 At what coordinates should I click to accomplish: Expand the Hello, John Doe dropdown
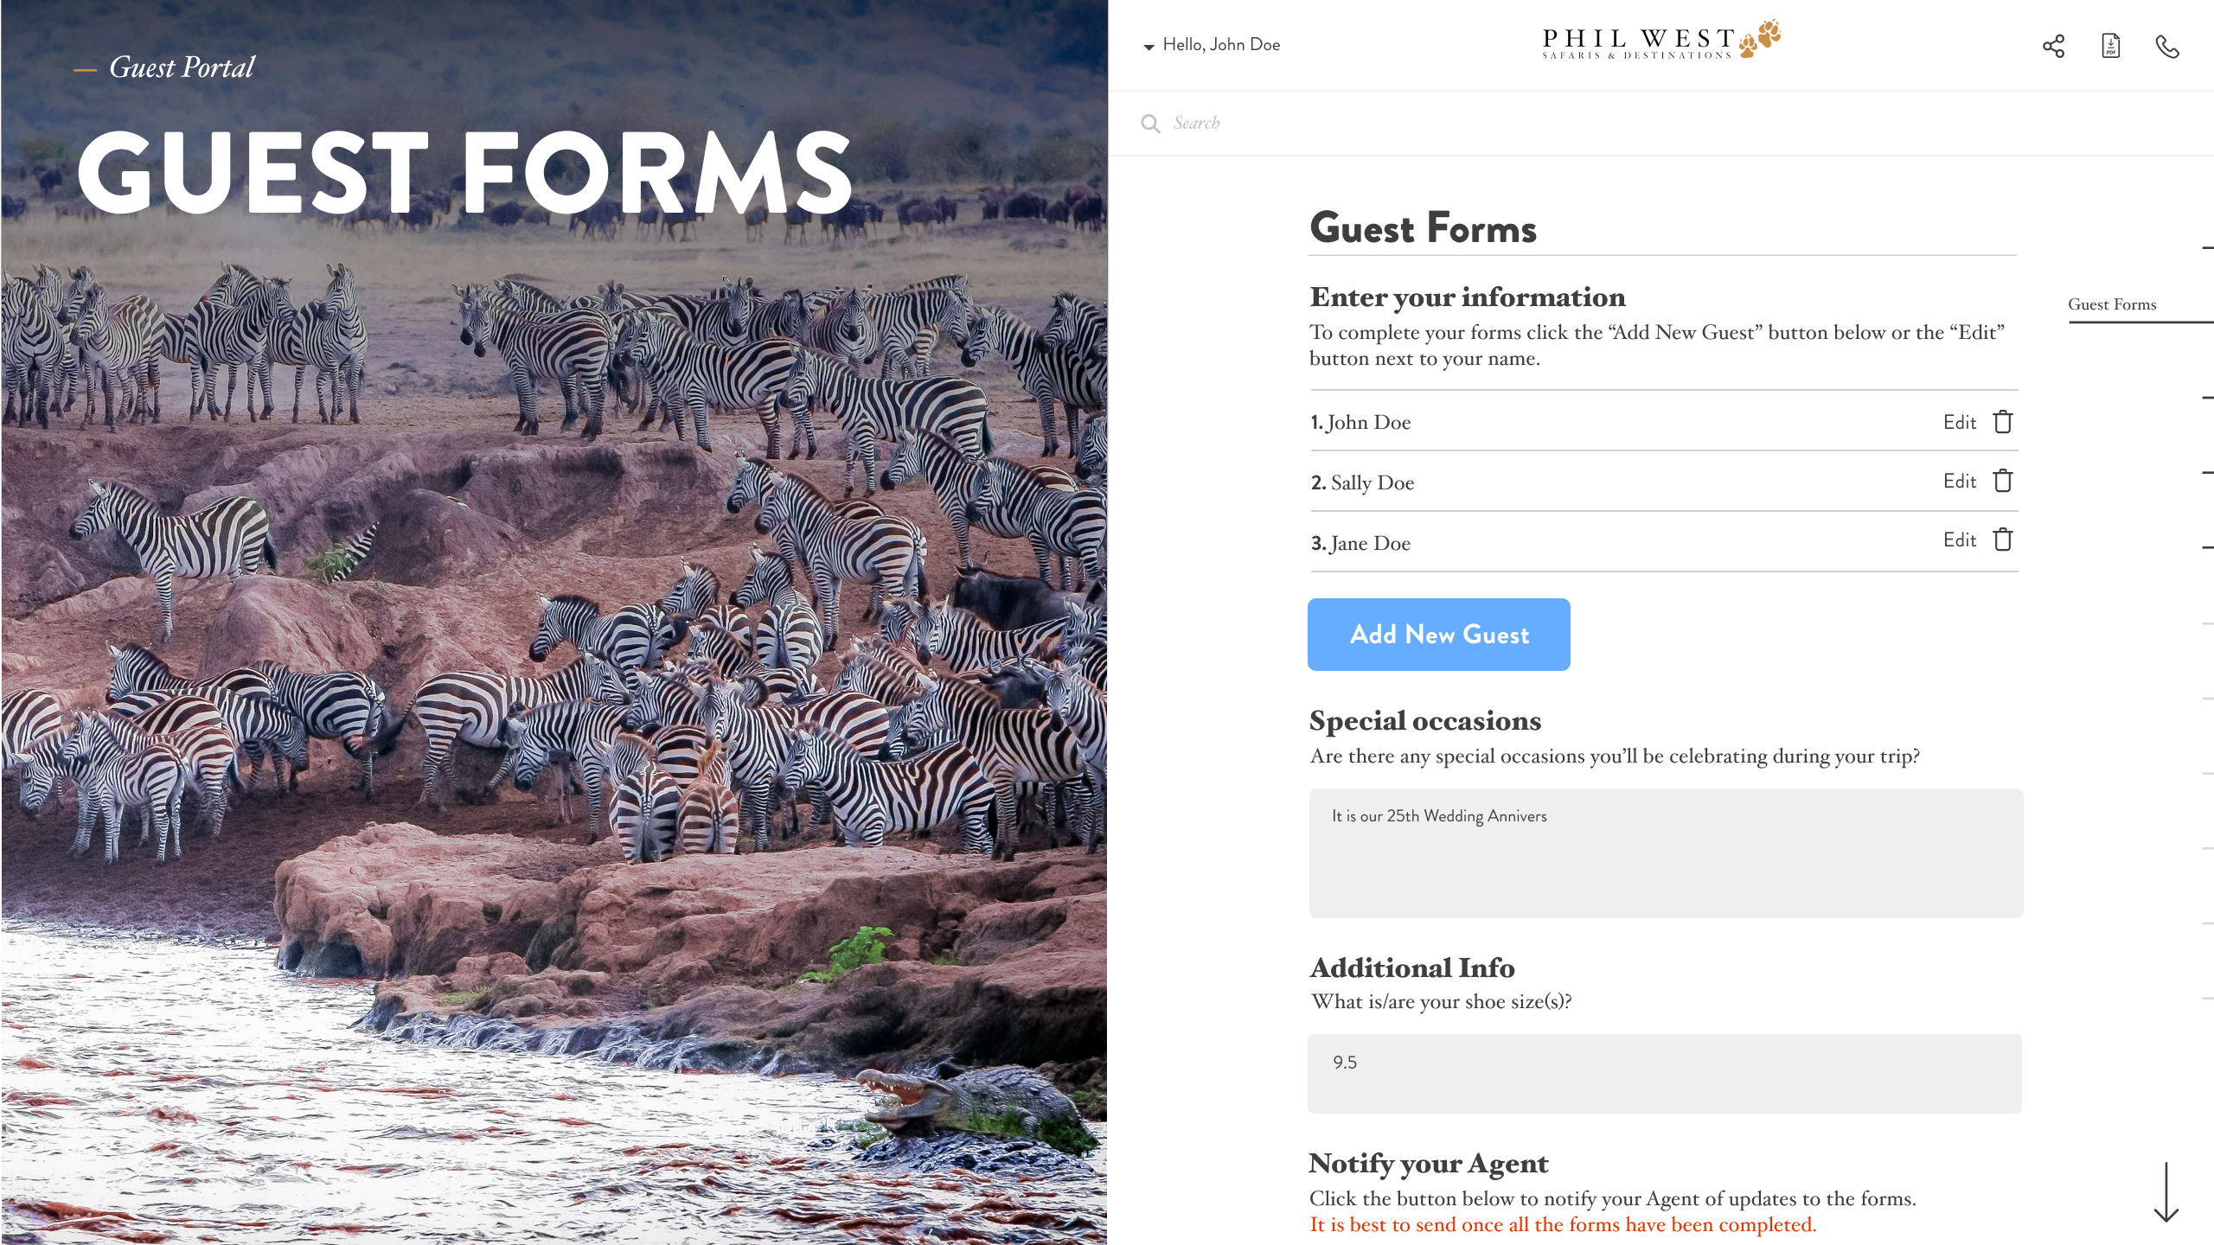pyautogui.click(x=1211, y=45)
